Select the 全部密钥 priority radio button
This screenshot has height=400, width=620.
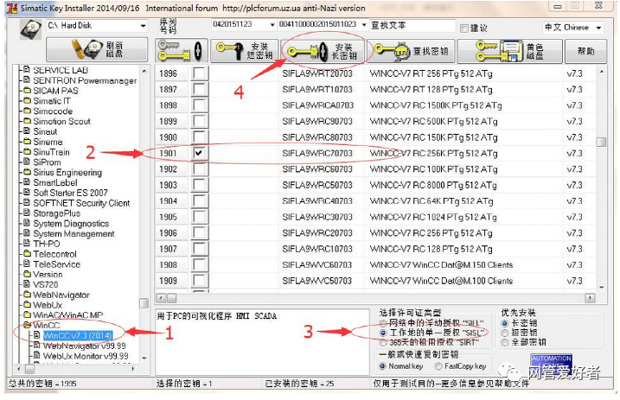coord(504,342)
